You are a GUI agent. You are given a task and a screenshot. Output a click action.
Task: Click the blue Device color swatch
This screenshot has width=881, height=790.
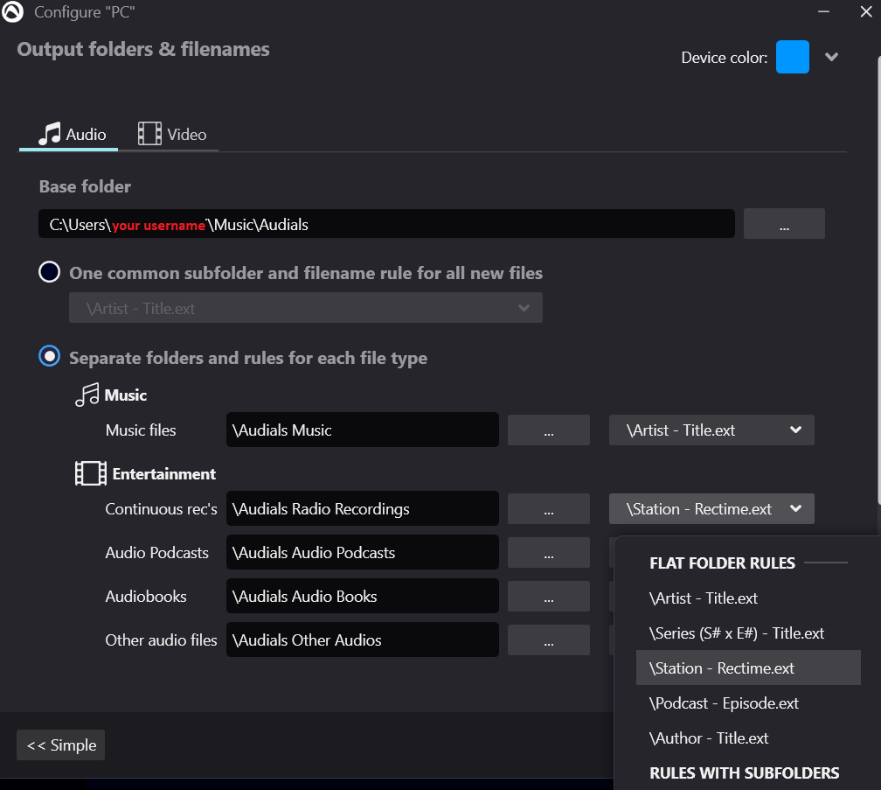pyautogui.click(x=792, y=57)
